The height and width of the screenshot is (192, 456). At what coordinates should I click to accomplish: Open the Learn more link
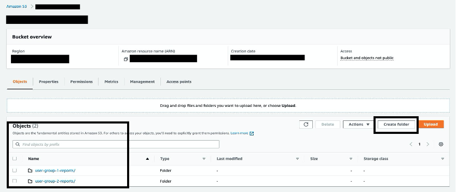pyautogui.click(x=239, y=133)
